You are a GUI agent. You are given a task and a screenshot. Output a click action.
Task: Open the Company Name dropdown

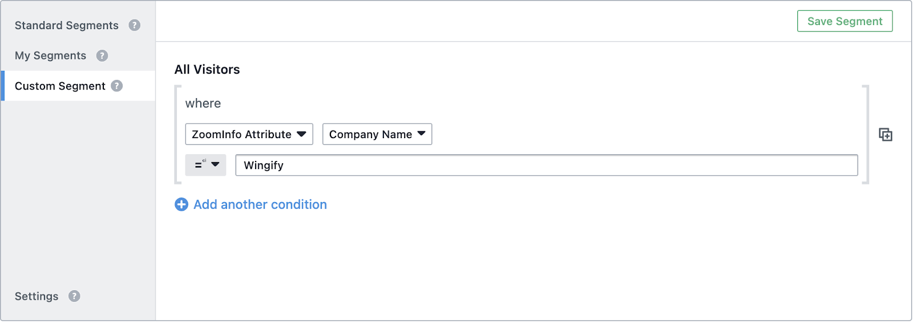(x=377, y=134)
